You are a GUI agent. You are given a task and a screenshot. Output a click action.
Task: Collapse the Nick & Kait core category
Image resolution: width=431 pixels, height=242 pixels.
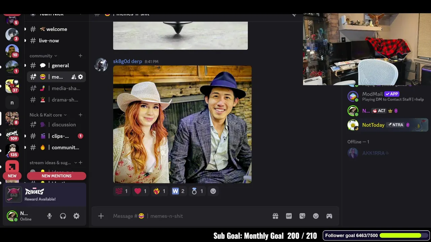coord(48,115)
